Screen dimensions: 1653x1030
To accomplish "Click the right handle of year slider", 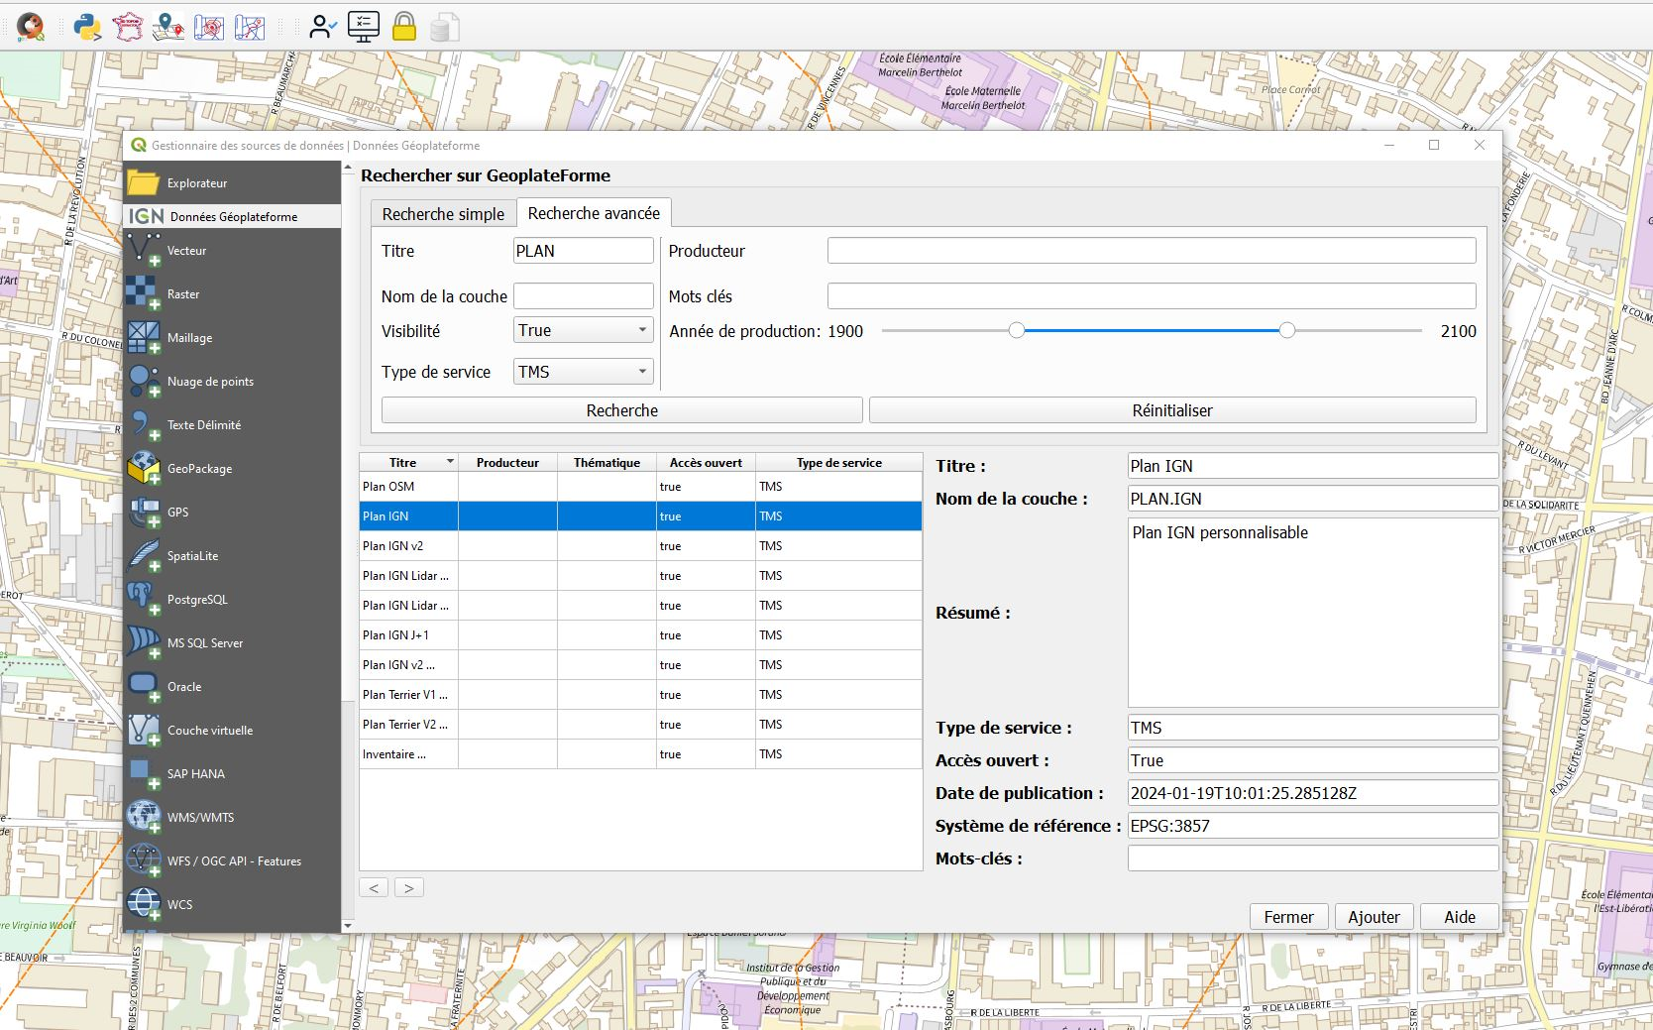I will coord(1286,330).
